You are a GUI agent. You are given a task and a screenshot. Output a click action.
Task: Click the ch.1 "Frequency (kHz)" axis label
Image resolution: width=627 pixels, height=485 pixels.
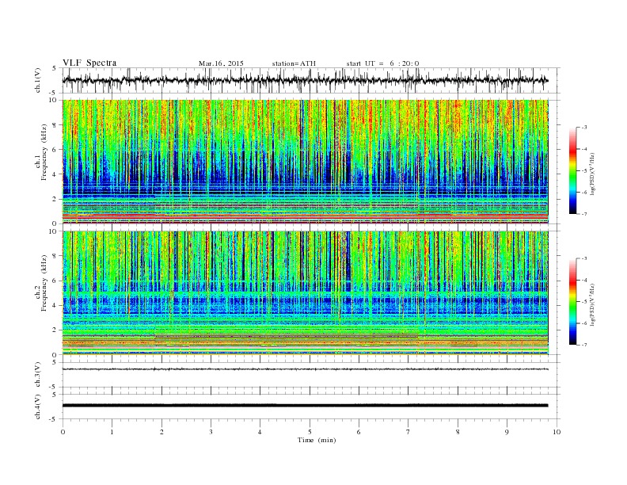click(x=44, y=153)
